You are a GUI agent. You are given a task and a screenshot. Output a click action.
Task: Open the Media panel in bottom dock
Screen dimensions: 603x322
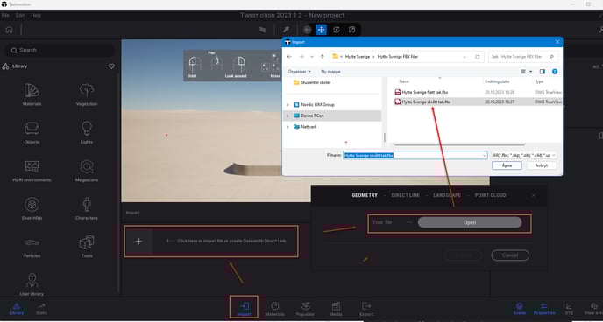pyautogui.click(x=336, y=309)
